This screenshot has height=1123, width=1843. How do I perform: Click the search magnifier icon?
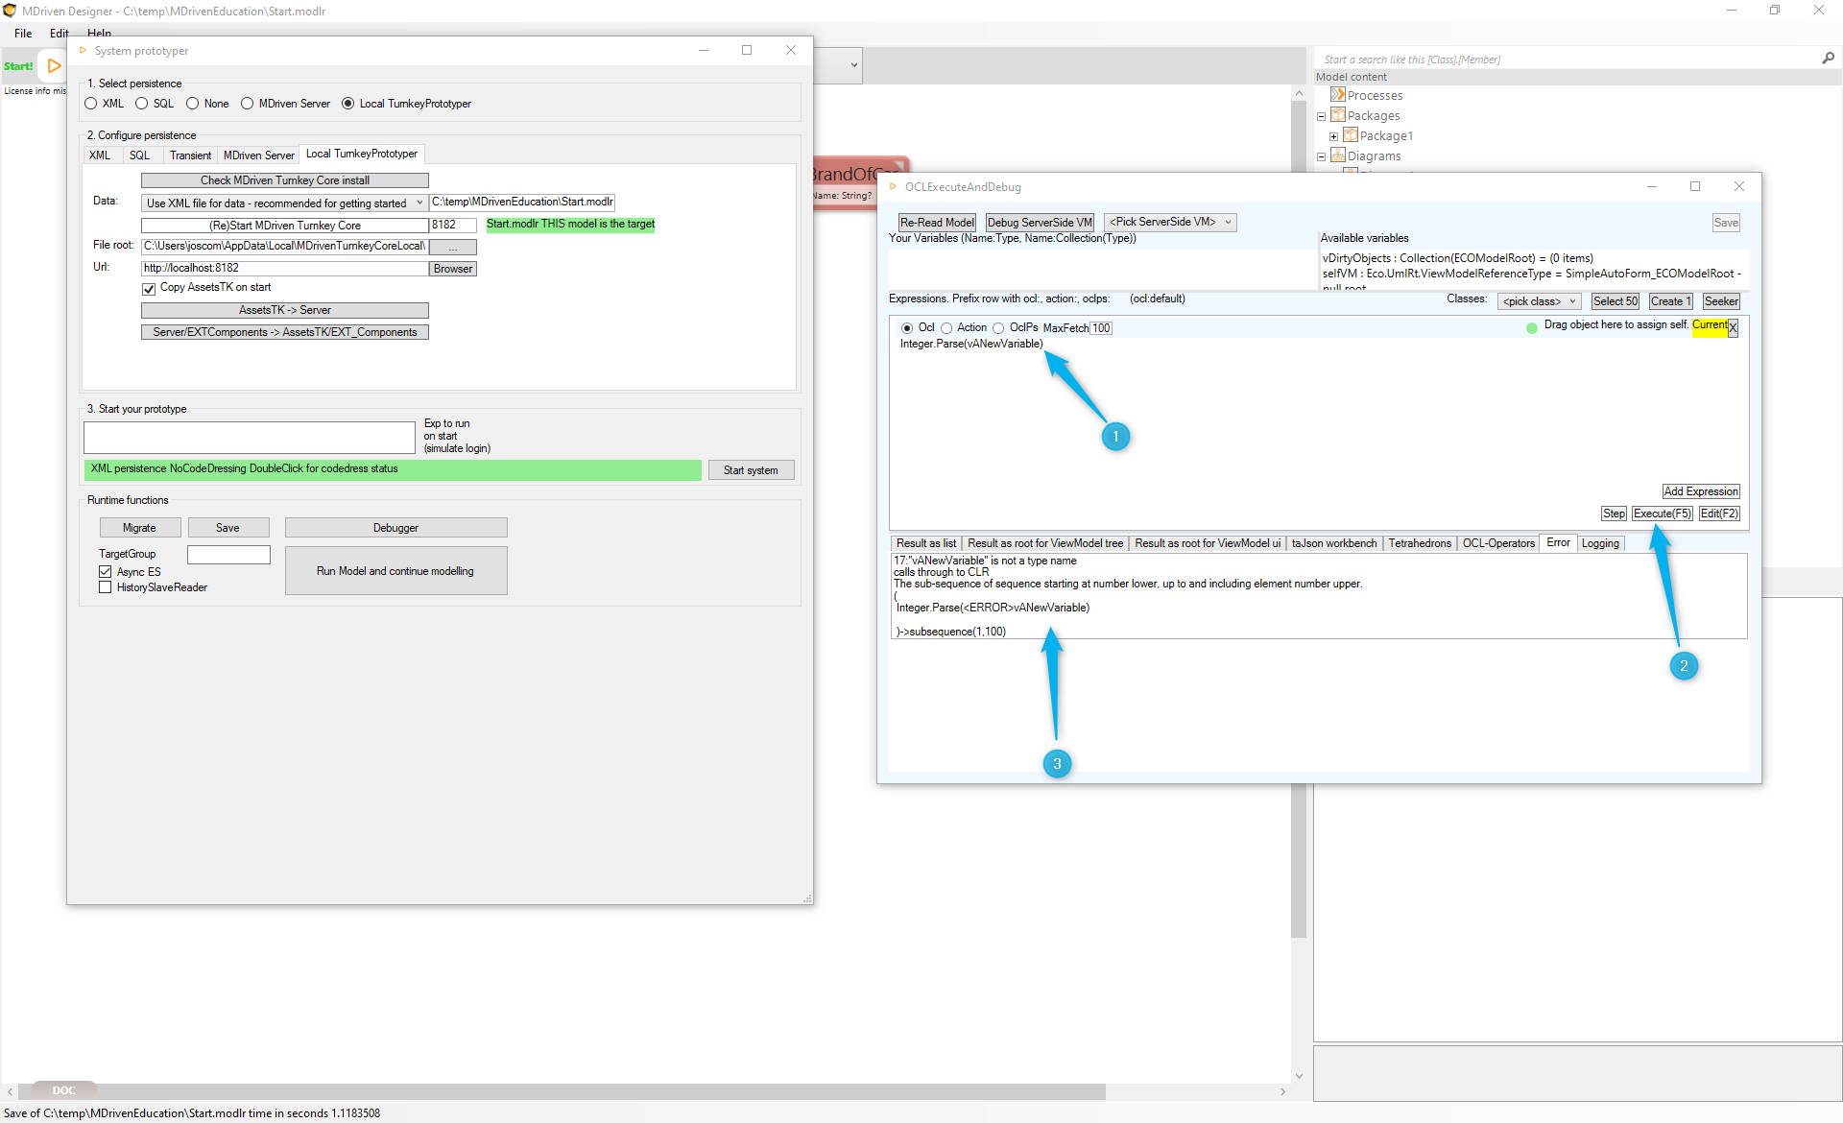click(1828, 59)
